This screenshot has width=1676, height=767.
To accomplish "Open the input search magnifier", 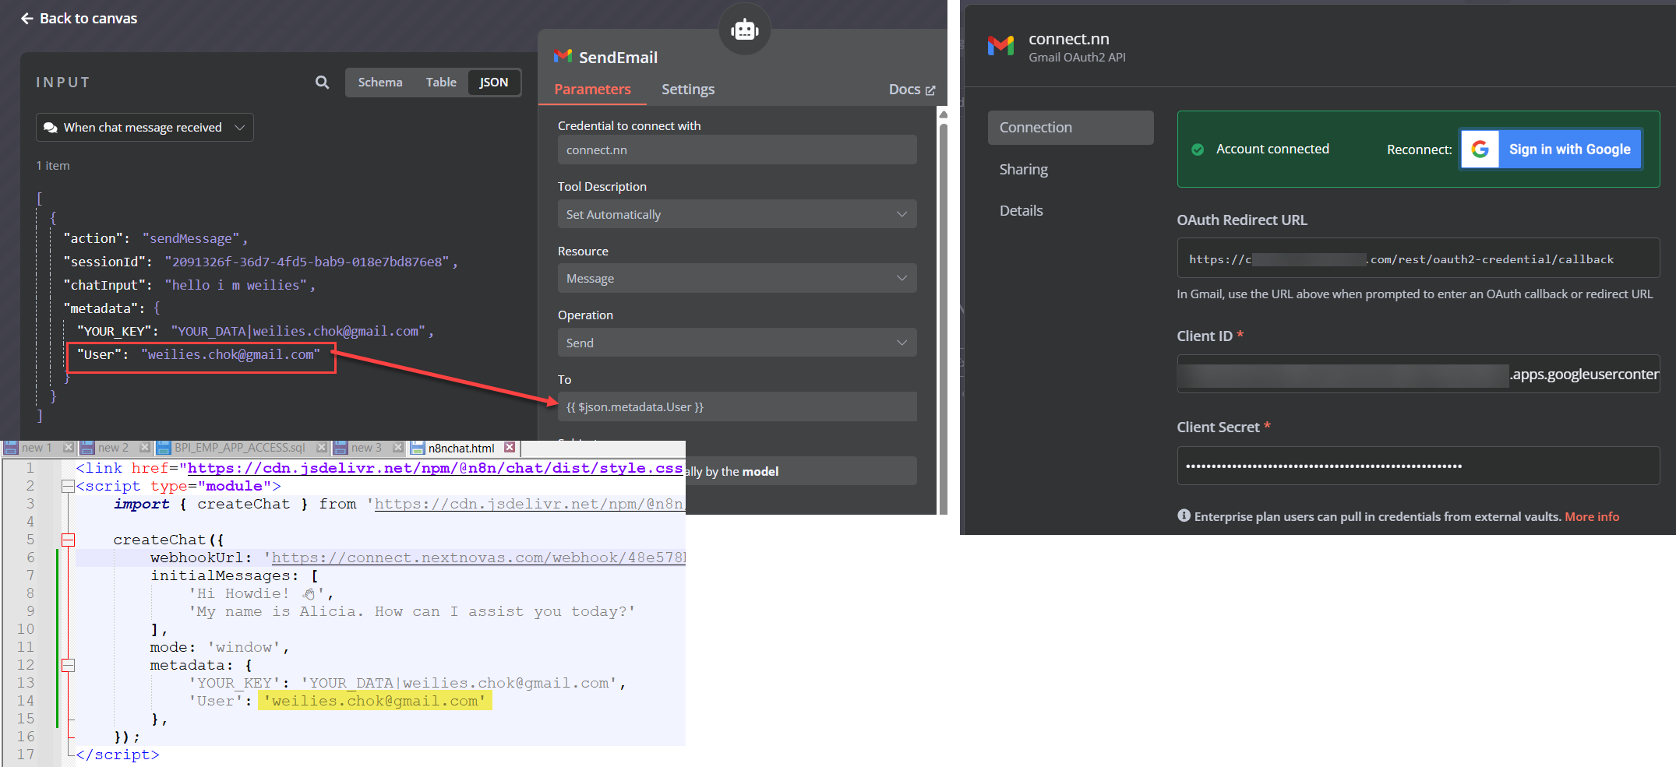I will point(322,83).
